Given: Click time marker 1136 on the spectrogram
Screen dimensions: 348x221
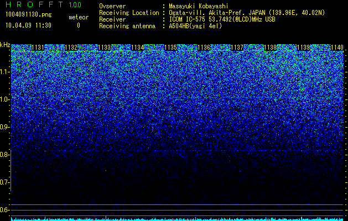Looking at the screenshot, I should click(204, 48).
